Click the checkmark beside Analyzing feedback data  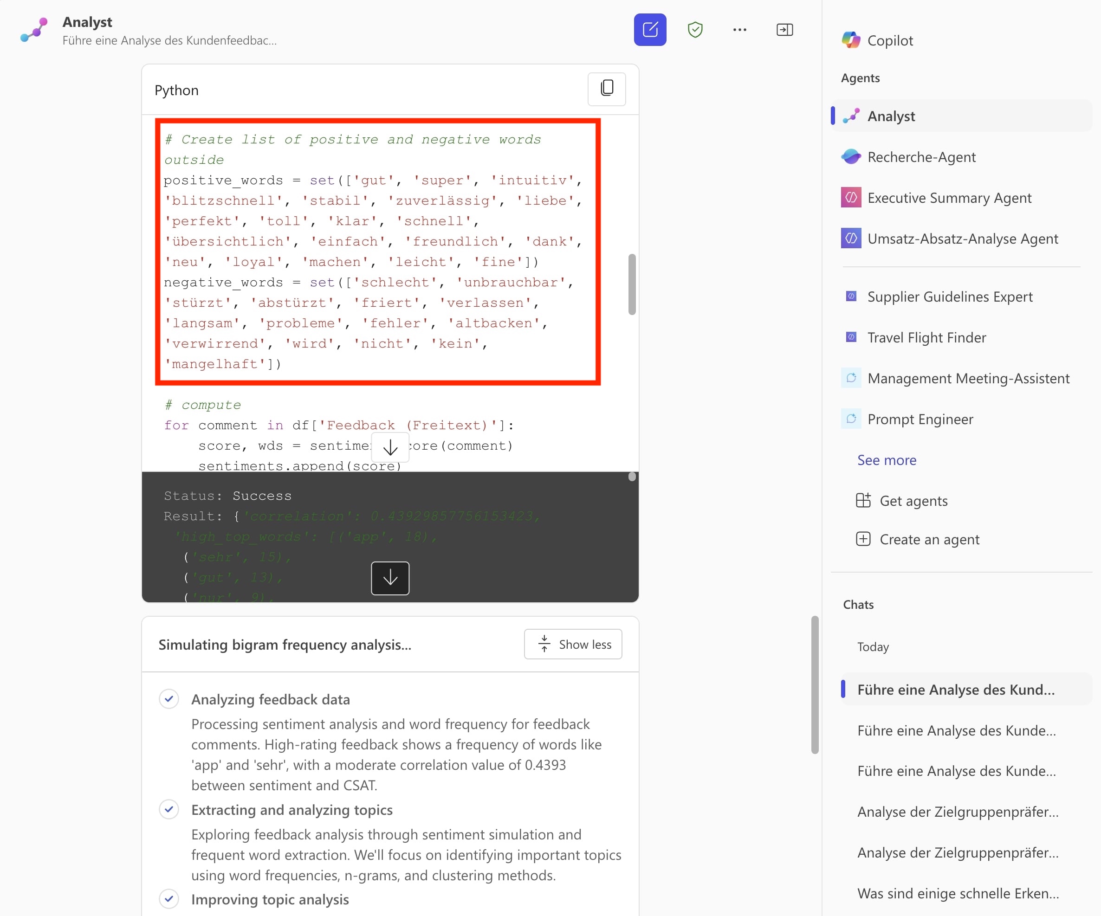(169, 698)
